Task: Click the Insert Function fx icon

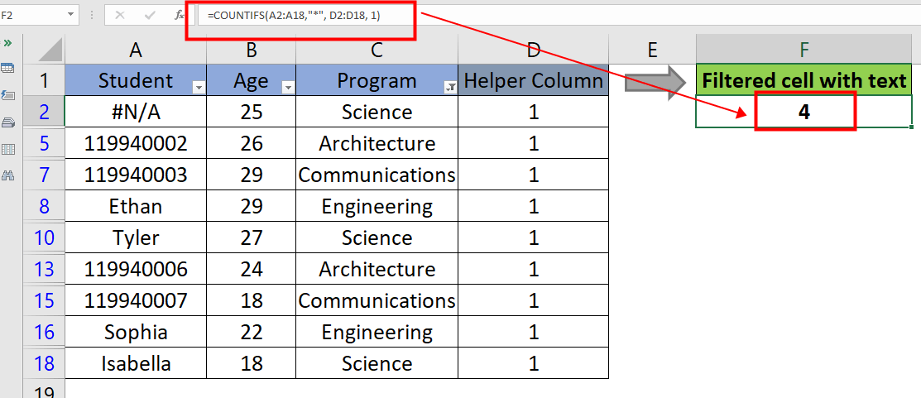Action: [x=180, y=15]
